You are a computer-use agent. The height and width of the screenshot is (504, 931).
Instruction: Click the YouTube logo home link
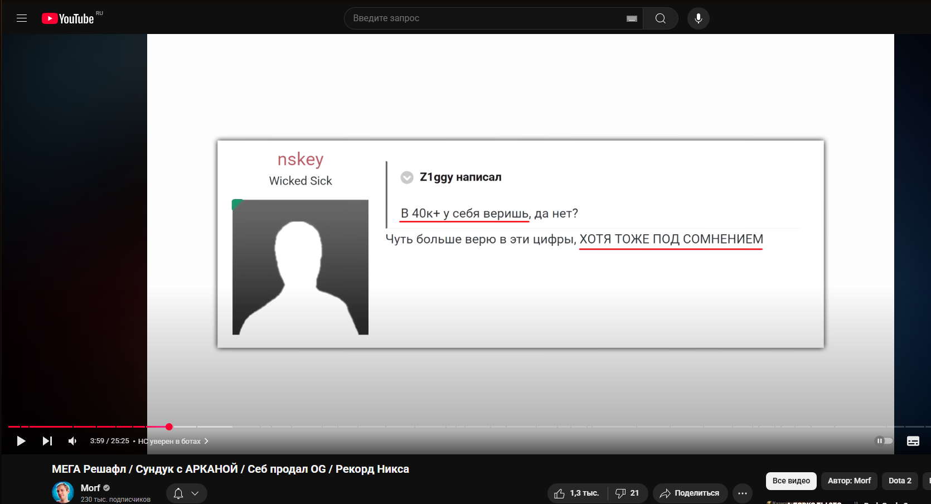68,18
